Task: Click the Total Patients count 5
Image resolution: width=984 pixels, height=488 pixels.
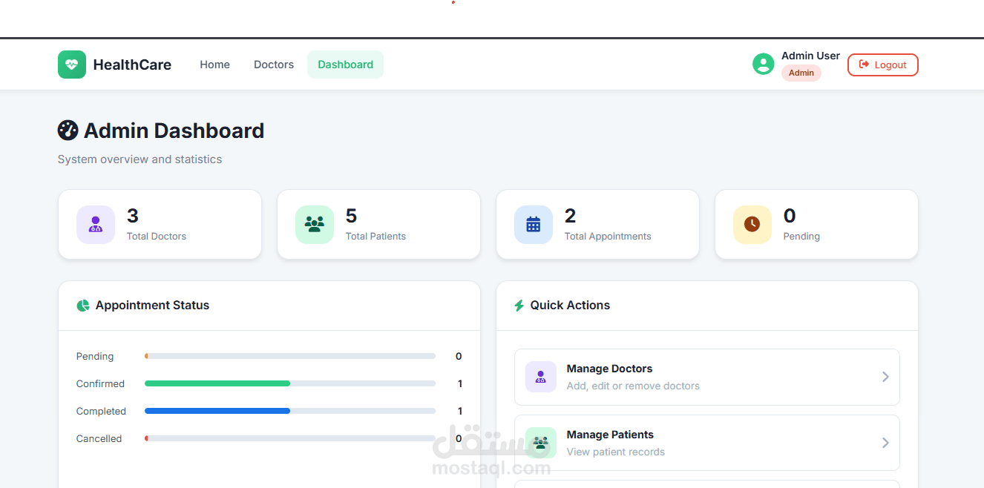Action: (x=352, y=216)
